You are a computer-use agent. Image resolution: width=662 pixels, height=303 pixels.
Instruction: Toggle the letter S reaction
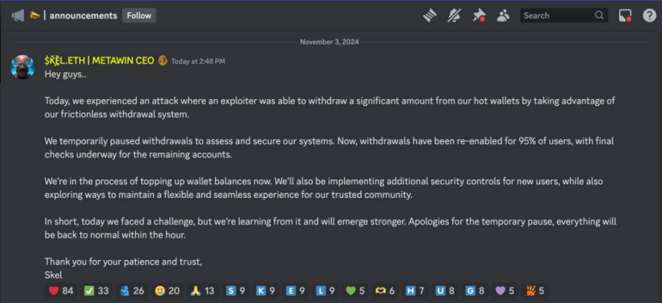point(236,290)
